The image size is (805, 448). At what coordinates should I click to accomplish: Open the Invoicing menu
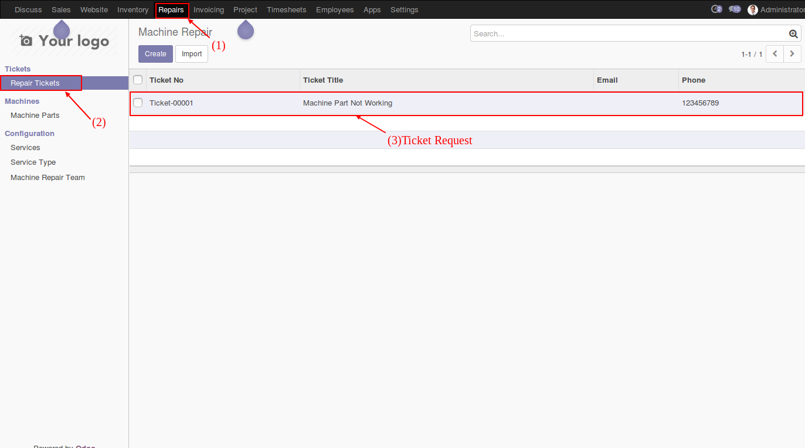click(x=209, y=9)
